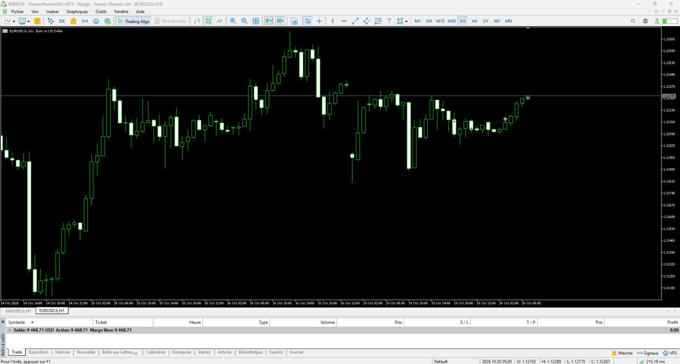Open the Graphiques menu
This screenshot has height=364, width=680.
click(77, 11)
